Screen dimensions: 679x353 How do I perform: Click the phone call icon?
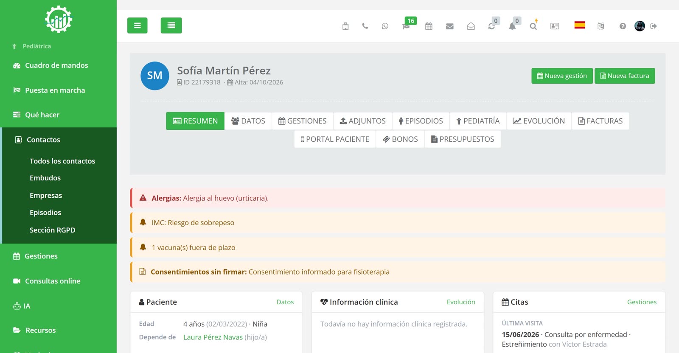click(365, 26)
